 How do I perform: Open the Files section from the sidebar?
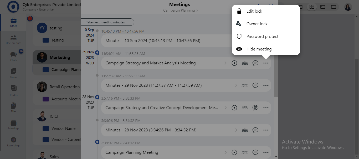click(x=13, y=106)
